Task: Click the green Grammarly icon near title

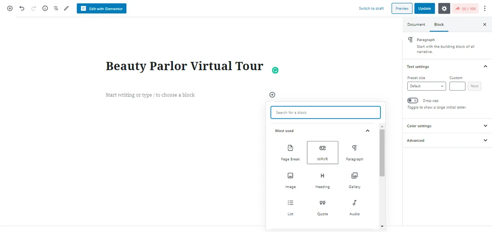Action: click(275, 70)
